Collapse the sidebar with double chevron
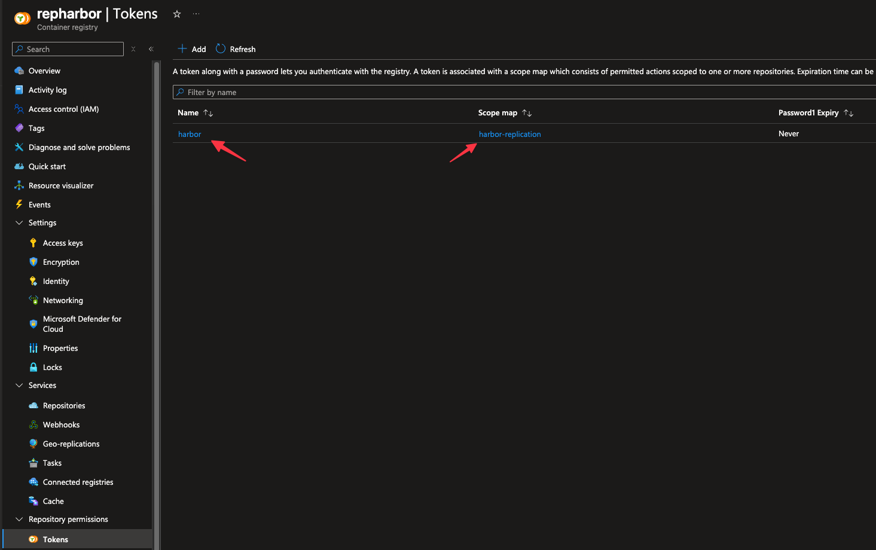This screenshot has width=876, height=550. tap(151, 49)
